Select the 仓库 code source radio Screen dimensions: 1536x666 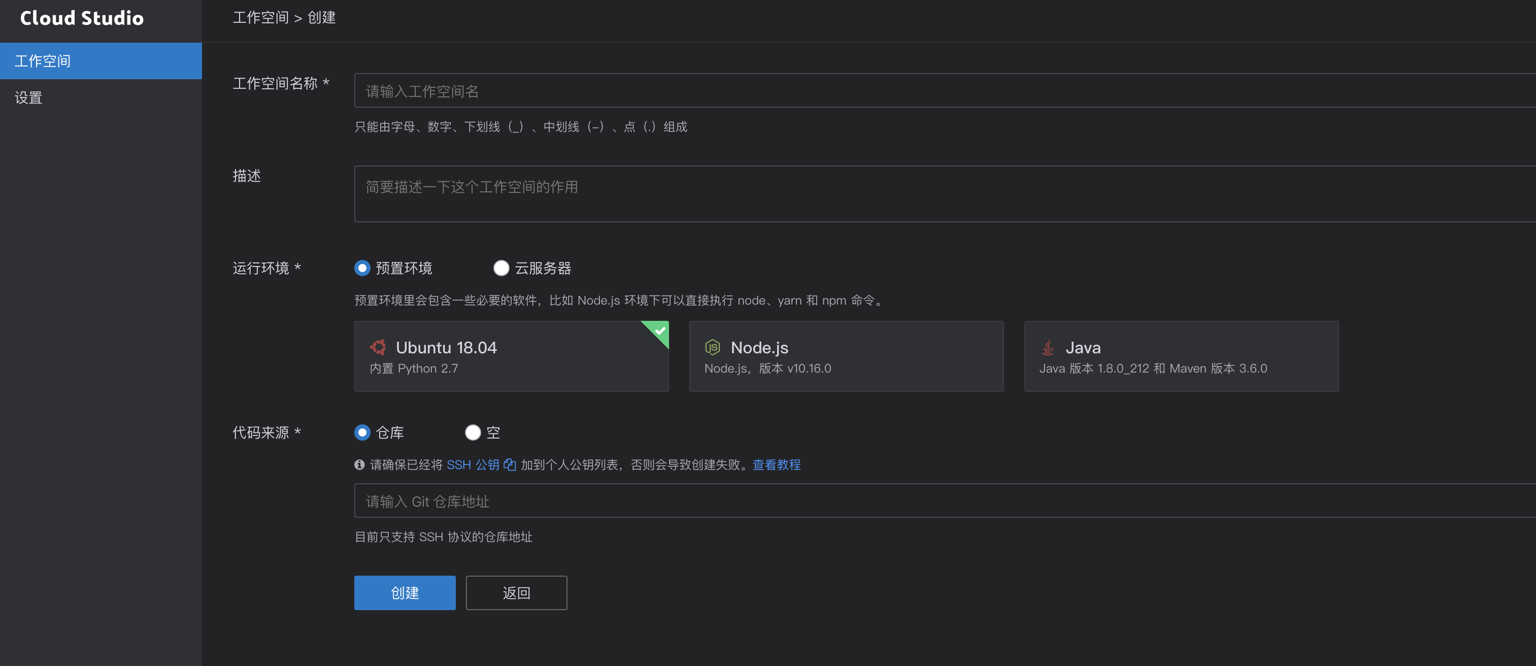pos(362,432)
